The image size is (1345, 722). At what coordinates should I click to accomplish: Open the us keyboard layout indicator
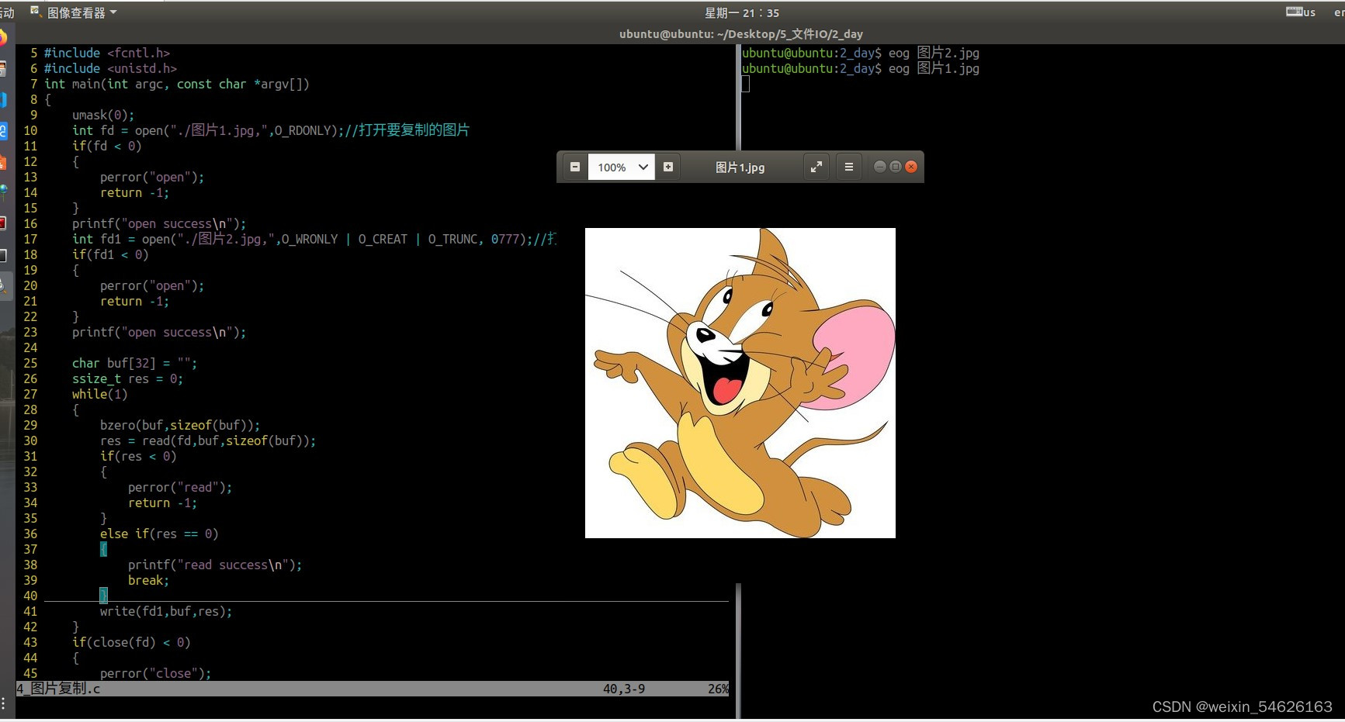point(1301,12)
